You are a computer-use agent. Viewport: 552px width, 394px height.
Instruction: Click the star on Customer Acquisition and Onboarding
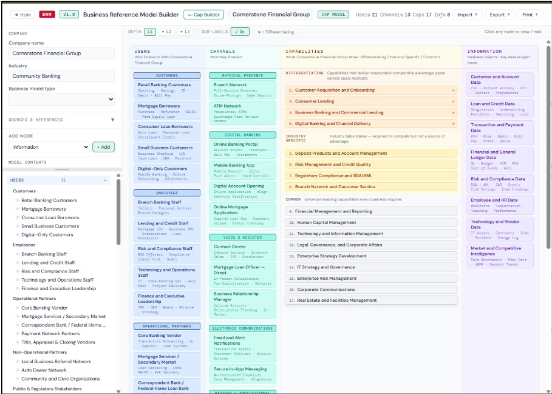(453, 90)
